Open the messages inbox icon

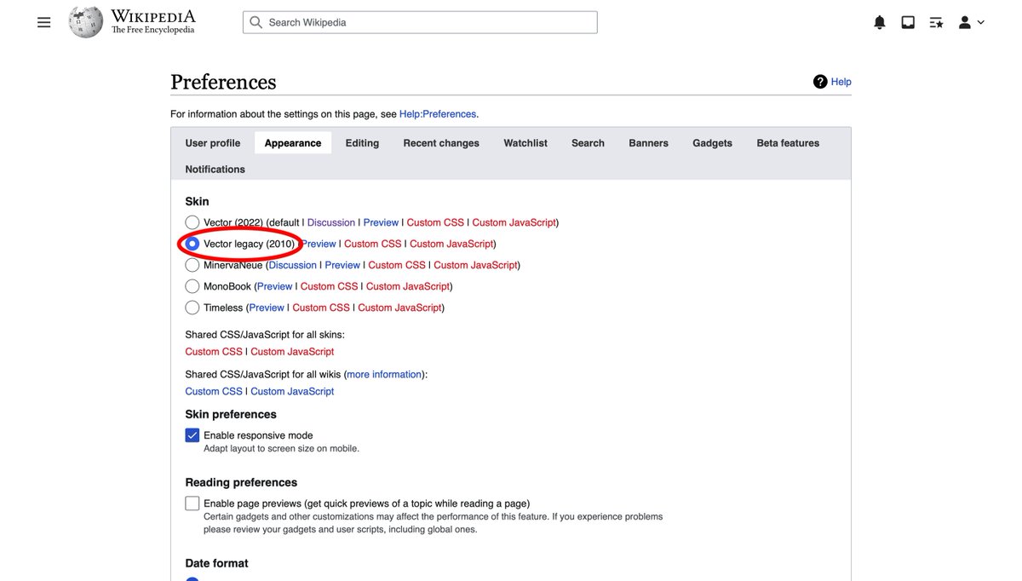tap(908, 21)
